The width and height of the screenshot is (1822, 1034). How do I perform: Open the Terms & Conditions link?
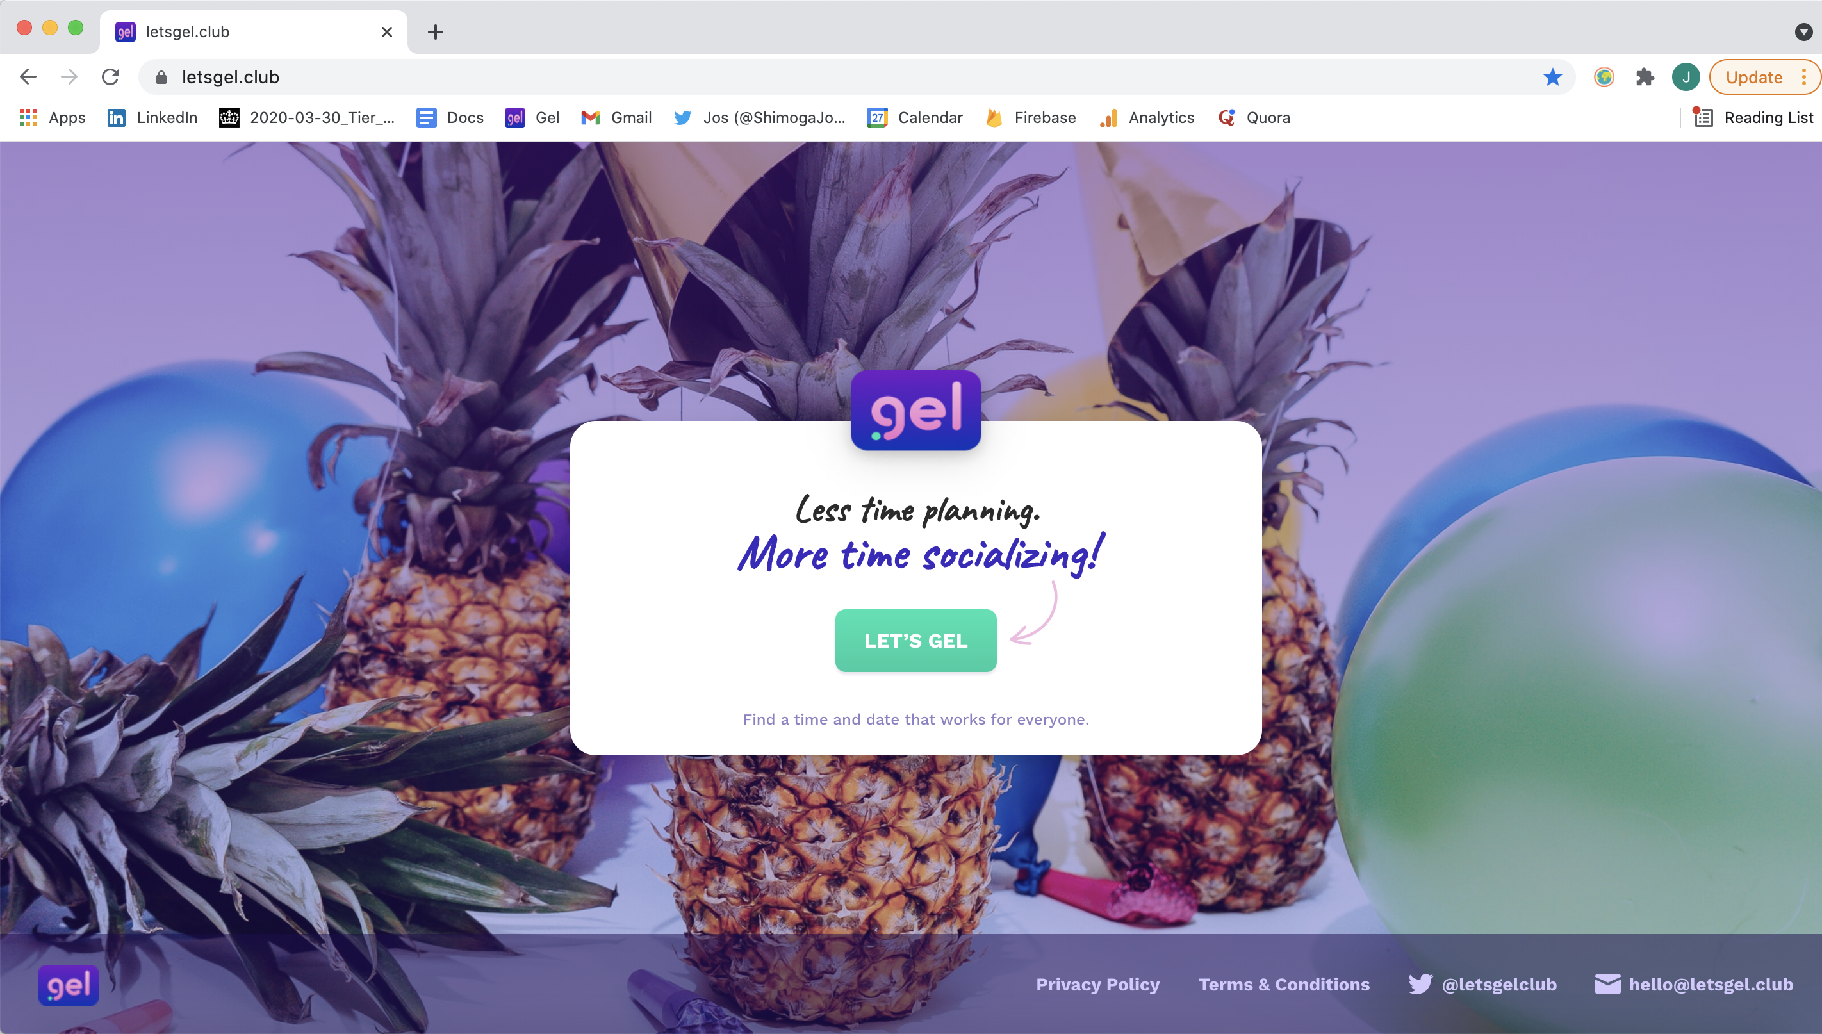click(1284, 984)
